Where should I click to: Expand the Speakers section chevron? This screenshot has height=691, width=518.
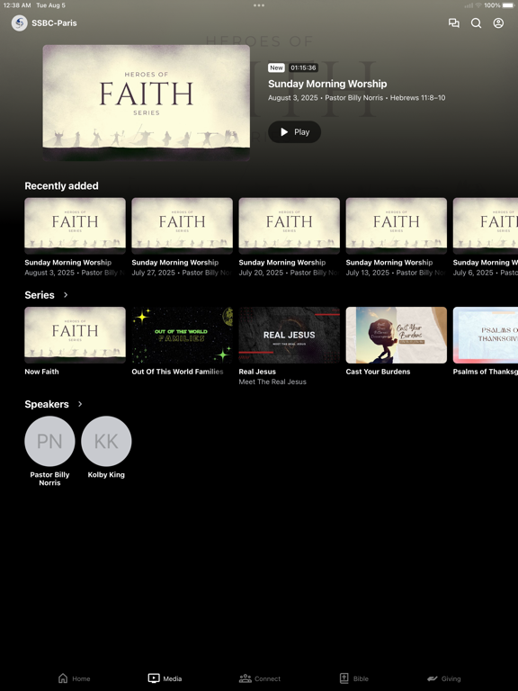[80, 404]
